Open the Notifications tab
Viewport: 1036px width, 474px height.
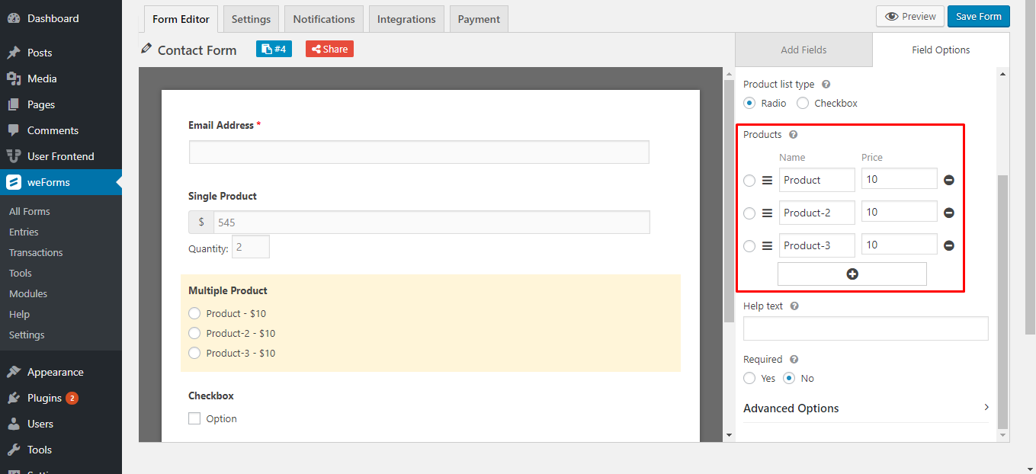(323, 18)
